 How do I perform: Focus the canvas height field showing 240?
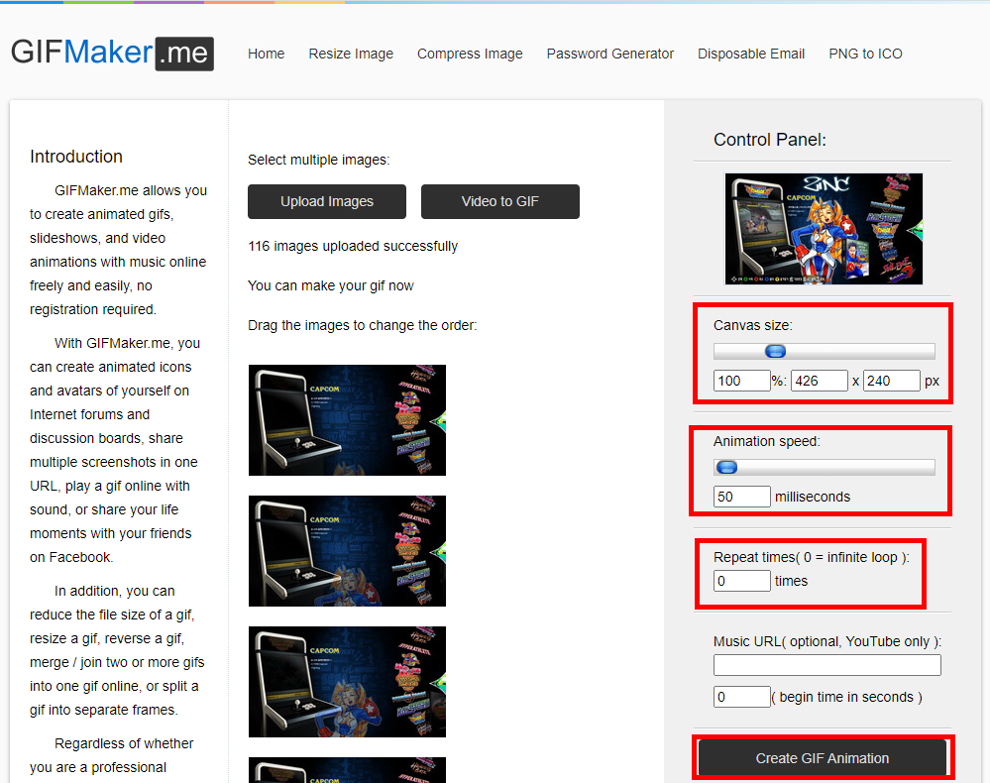click(x=892, y=381)
